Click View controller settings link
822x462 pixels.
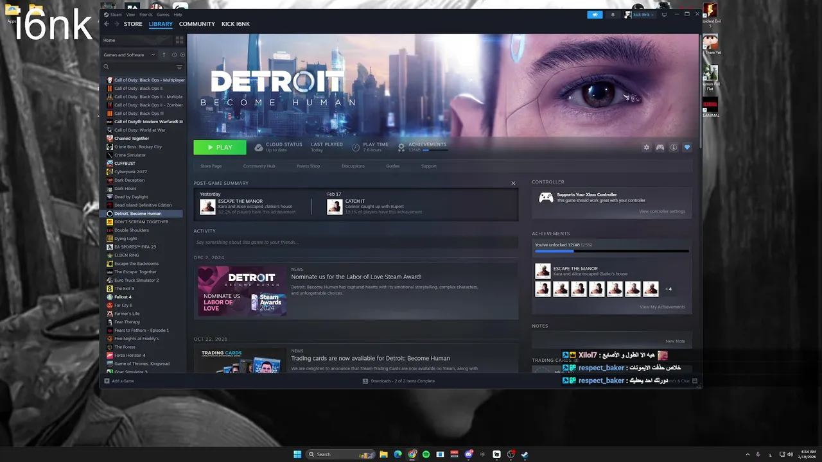pos(662,212)
